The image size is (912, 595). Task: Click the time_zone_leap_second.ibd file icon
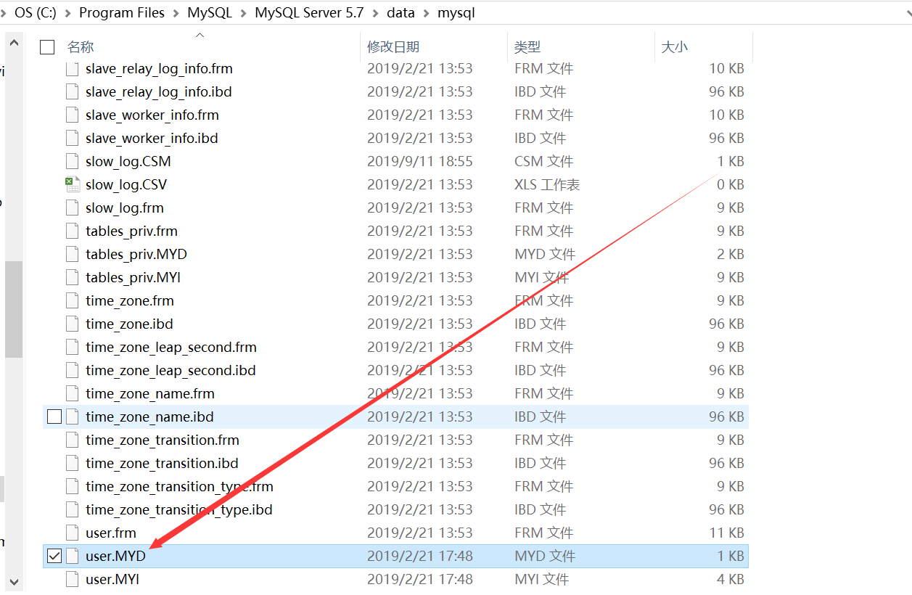(72, 371)
